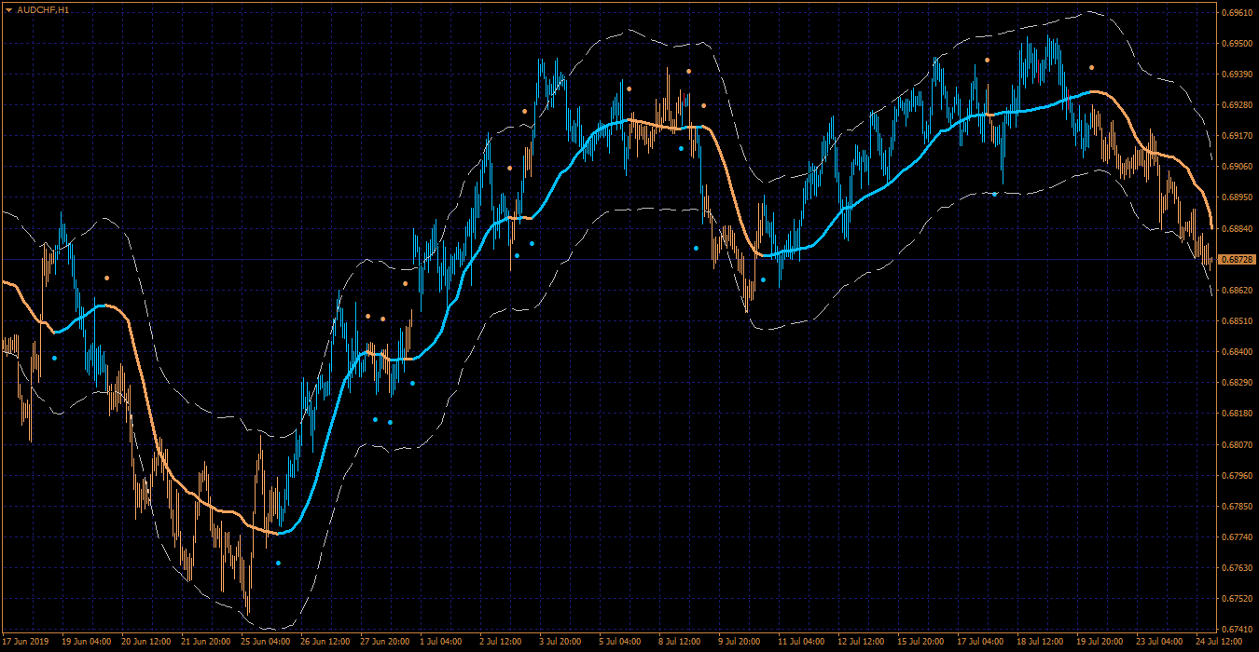This screenshot has height=652, width=1259.
Task: Click the triangle arrow beside AUDCHF,H1
Action: (x=8, y=9)
